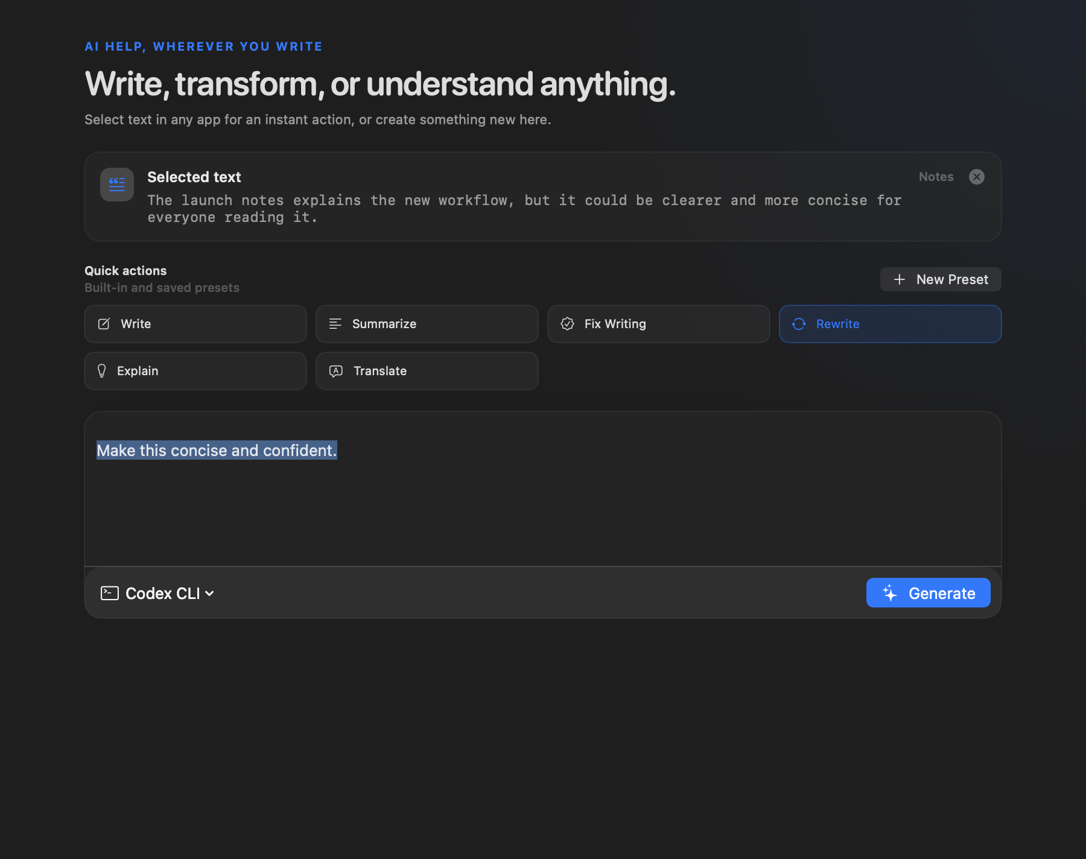
Task: Click the selected text snippet about launch notes
Action: [x=524, y=209]
